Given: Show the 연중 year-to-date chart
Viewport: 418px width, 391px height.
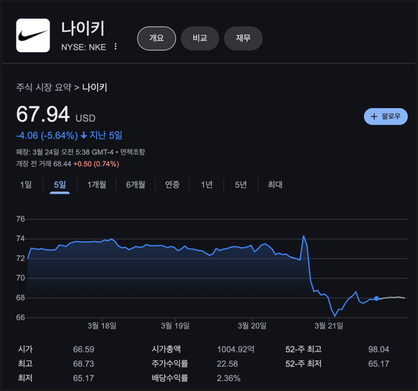Looking at the screenshot, I should point(172,184).
